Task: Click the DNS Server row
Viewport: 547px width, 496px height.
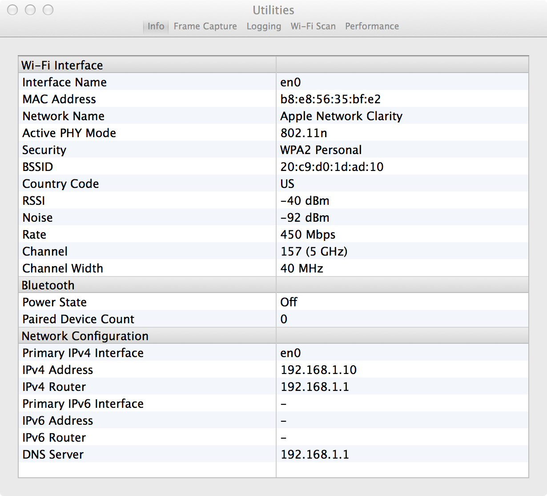Action: pos(53,455)
